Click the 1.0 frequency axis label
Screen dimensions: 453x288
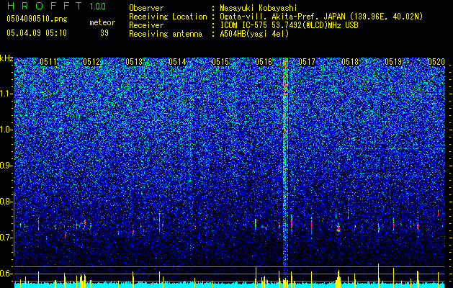click(5, 130)
